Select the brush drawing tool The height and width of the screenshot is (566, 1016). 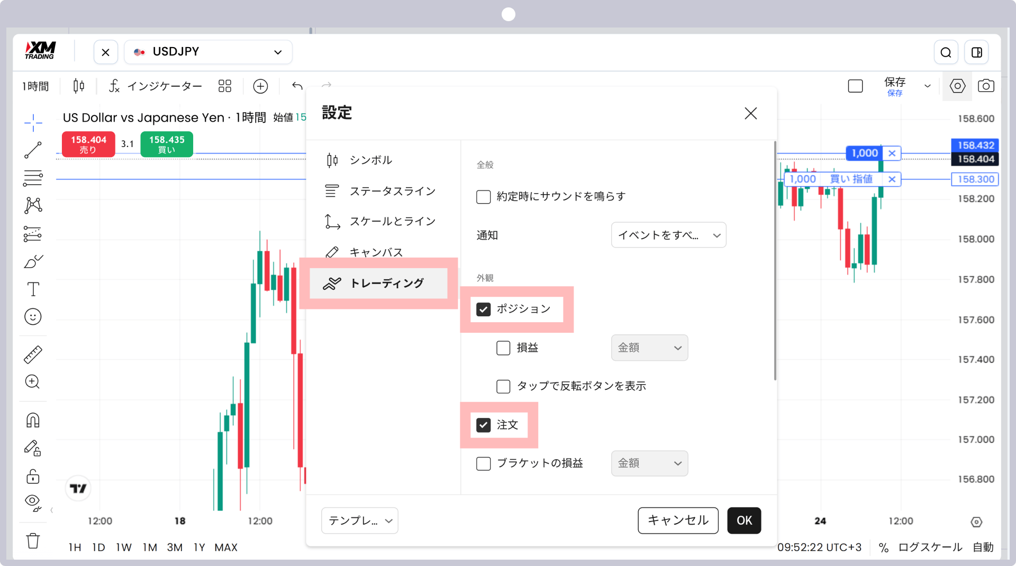click(x=33, y=261)
